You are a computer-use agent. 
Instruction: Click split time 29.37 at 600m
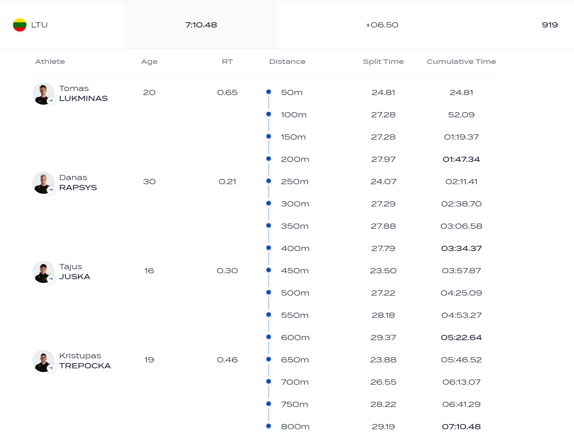[x=383, y=338]
